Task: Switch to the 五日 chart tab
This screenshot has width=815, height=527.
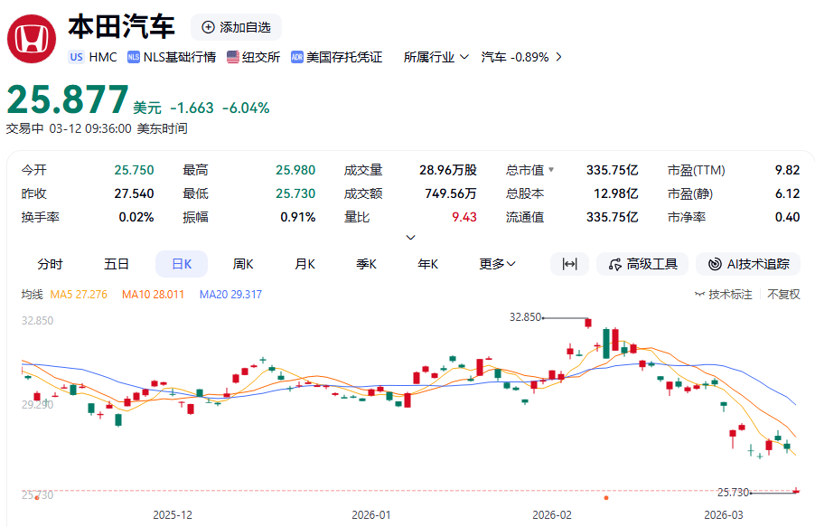Action: (117, 264)
